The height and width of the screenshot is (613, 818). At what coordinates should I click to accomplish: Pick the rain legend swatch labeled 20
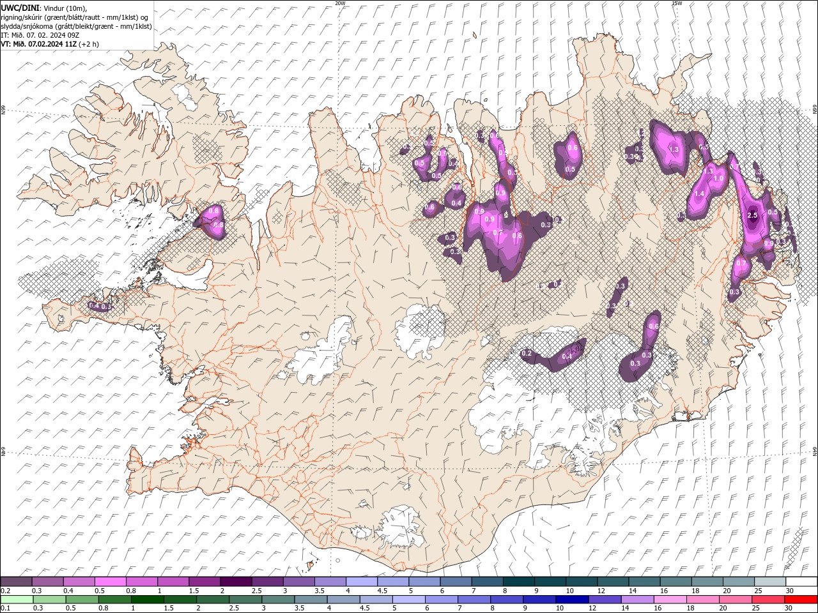tap(735, 600)
